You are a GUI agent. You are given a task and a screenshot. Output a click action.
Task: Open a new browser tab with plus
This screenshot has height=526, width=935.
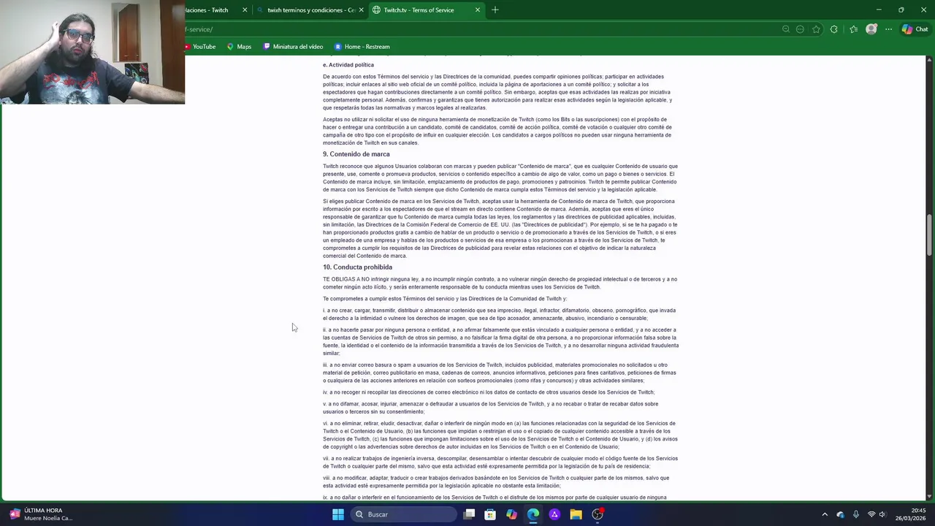495,9
